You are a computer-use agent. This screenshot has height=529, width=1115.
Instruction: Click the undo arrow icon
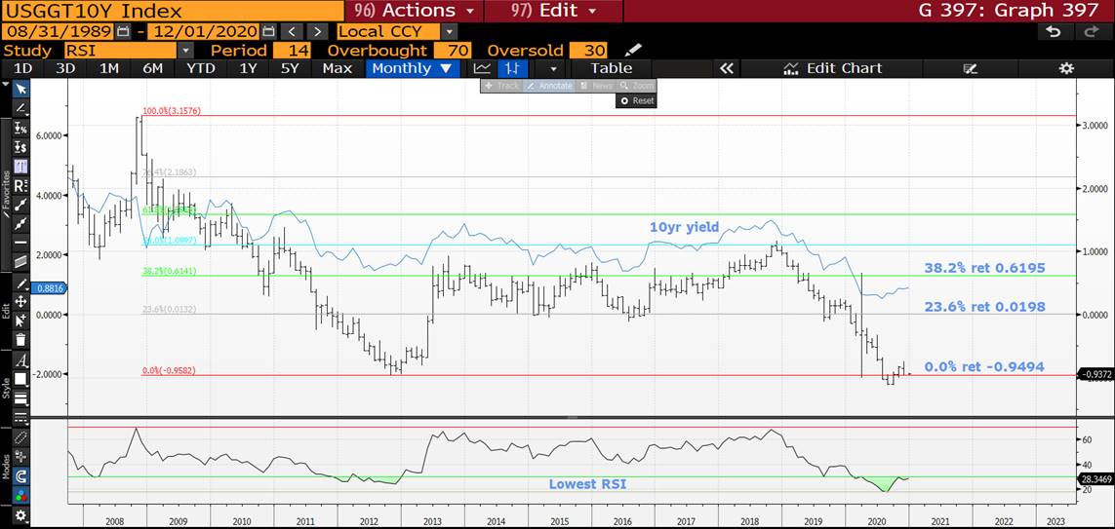[1053, 31]
